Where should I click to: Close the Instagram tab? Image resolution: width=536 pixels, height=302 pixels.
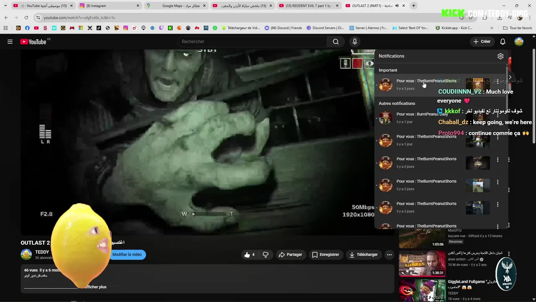[138, 6]
